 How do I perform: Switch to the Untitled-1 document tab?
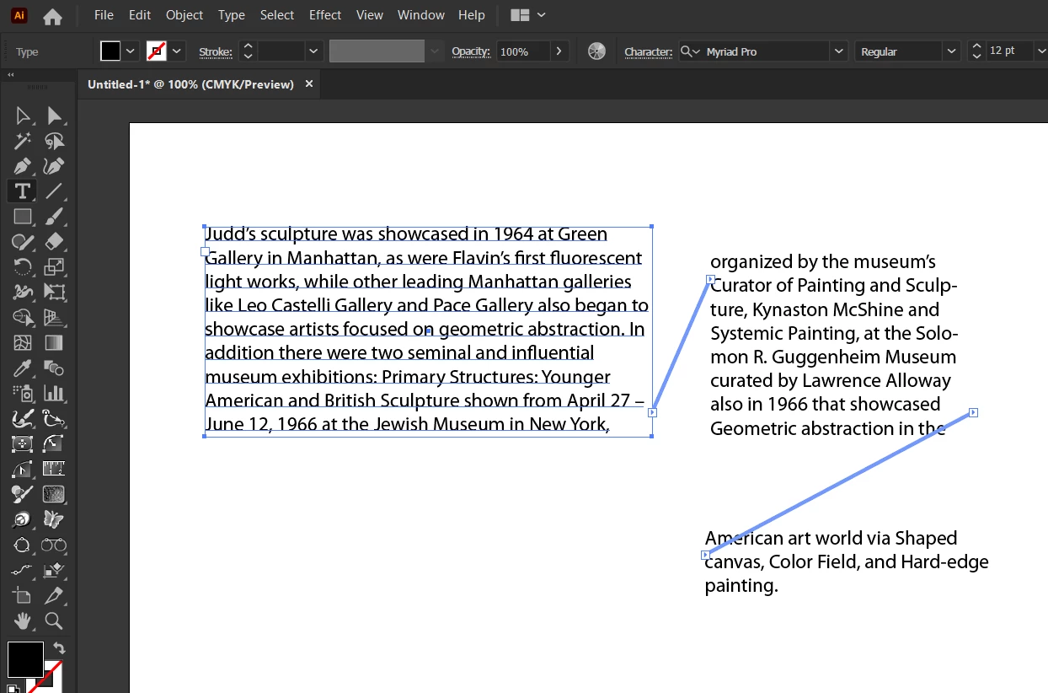190,84
